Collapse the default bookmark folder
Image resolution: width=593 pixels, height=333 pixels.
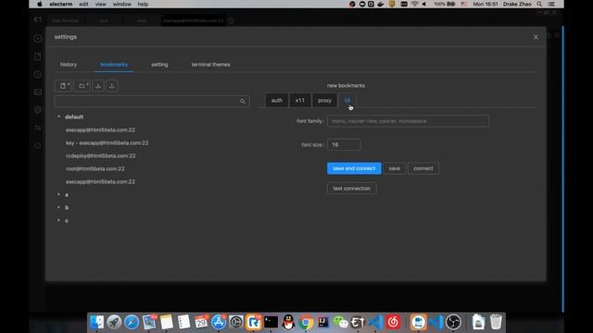tap(58, 117)
